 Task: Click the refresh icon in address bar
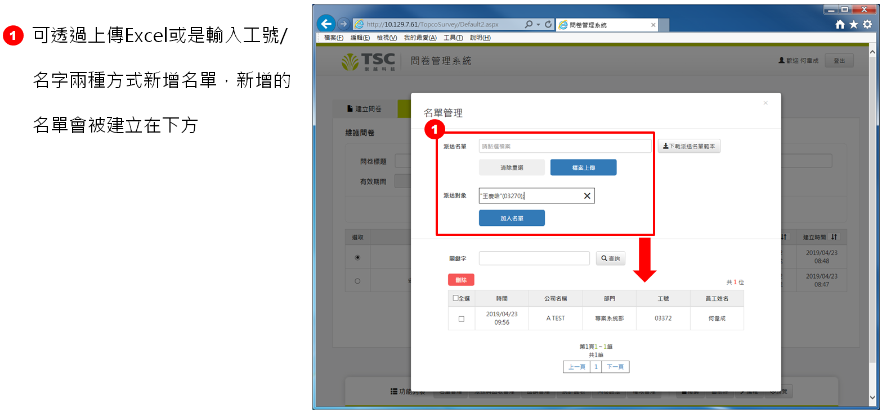point(548,25)
